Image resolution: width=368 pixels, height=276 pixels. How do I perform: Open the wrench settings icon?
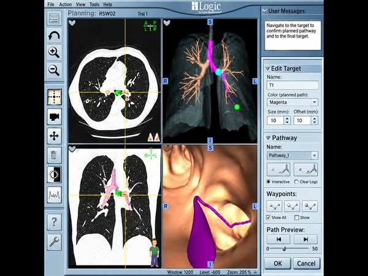54,242
